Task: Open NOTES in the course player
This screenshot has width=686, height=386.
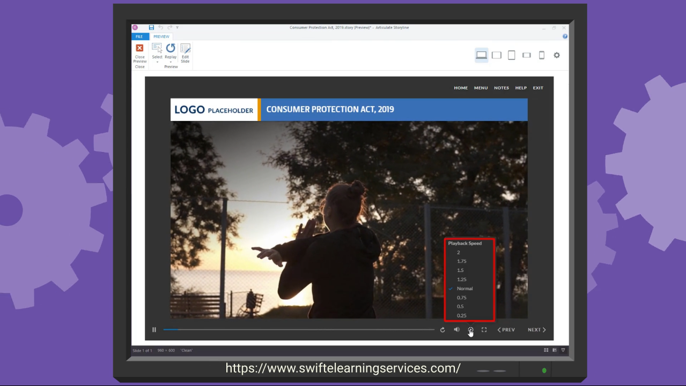Action: point(501,88)
